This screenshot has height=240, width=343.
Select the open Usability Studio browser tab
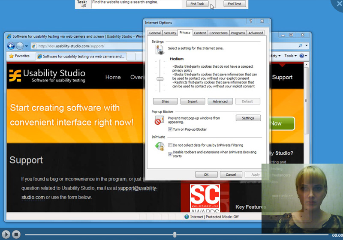pos(81,57)
